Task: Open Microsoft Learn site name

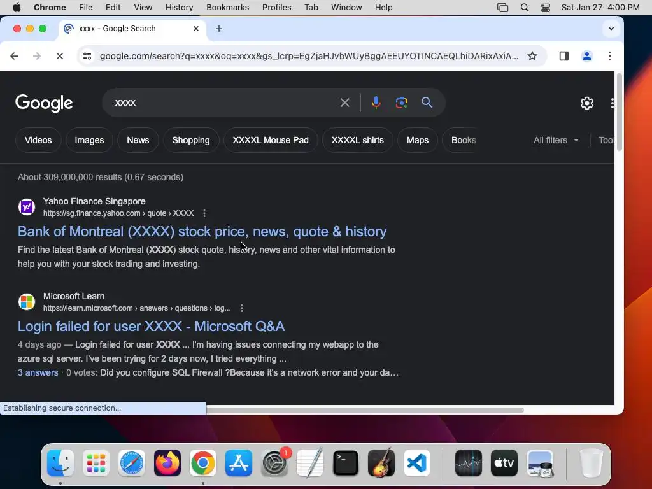Action: coord(74,296)
